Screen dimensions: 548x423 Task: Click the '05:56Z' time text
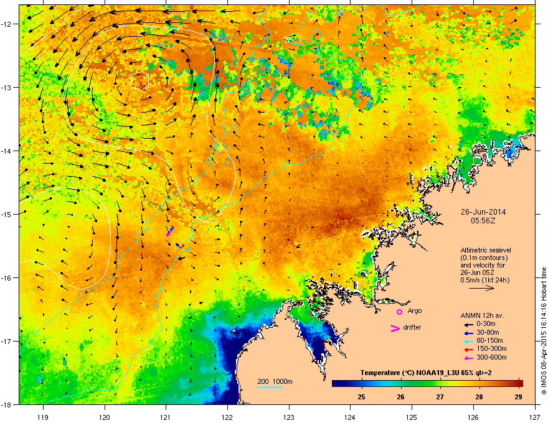(x=483, y=221)
